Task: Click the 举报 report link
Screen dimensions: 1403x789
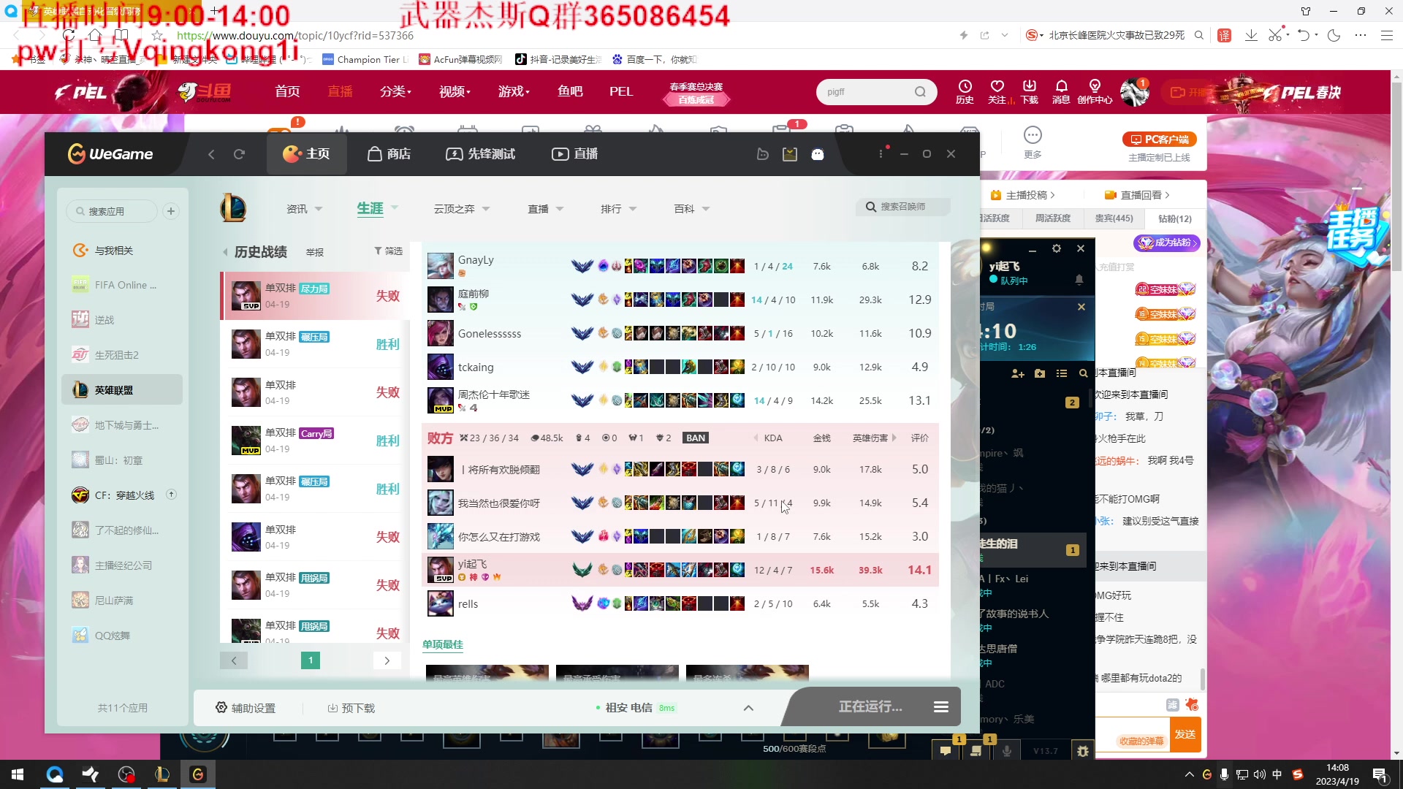Action: pos(315,253)
